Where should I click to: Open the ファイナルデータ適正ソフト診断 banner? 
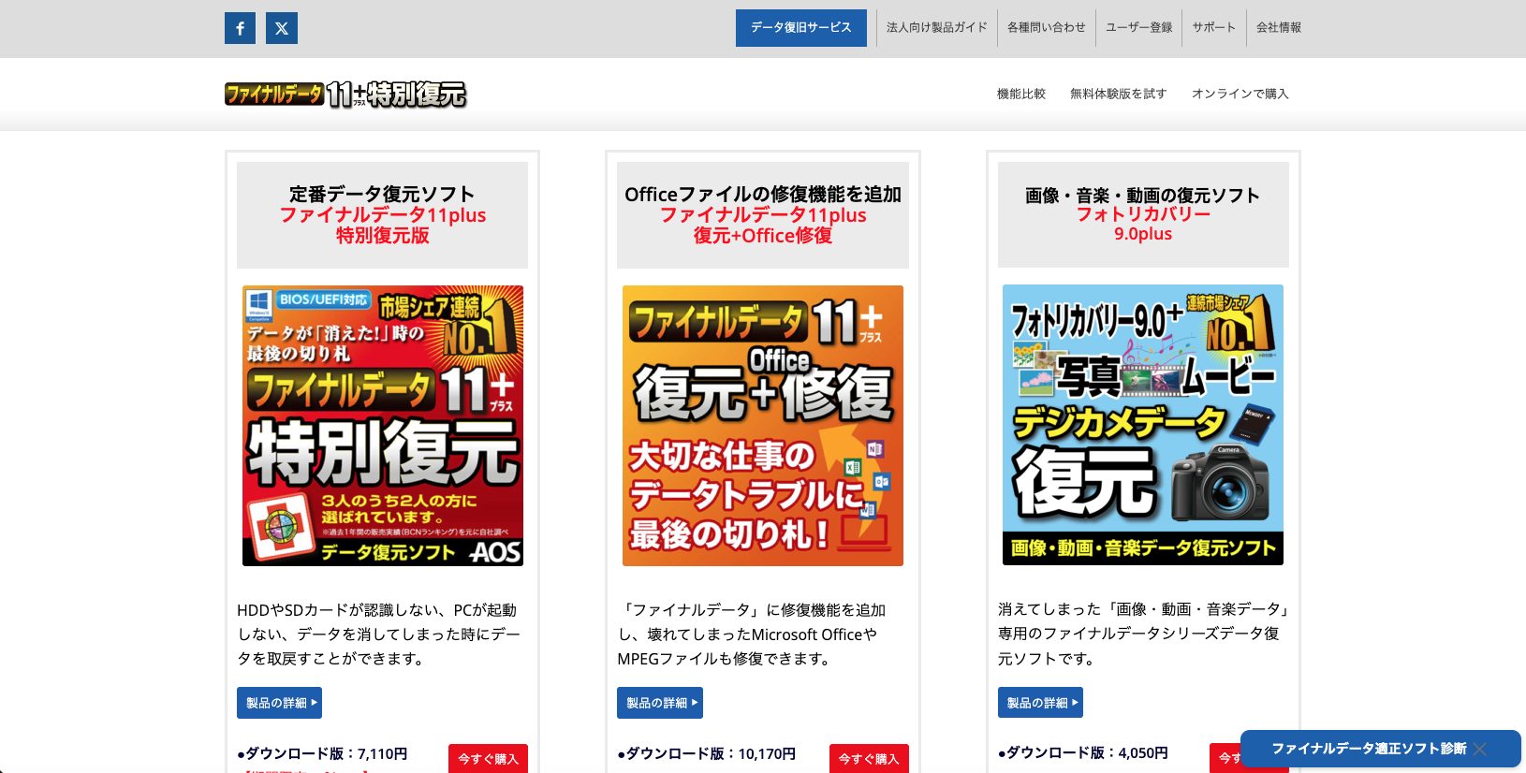pos(1369,749)
